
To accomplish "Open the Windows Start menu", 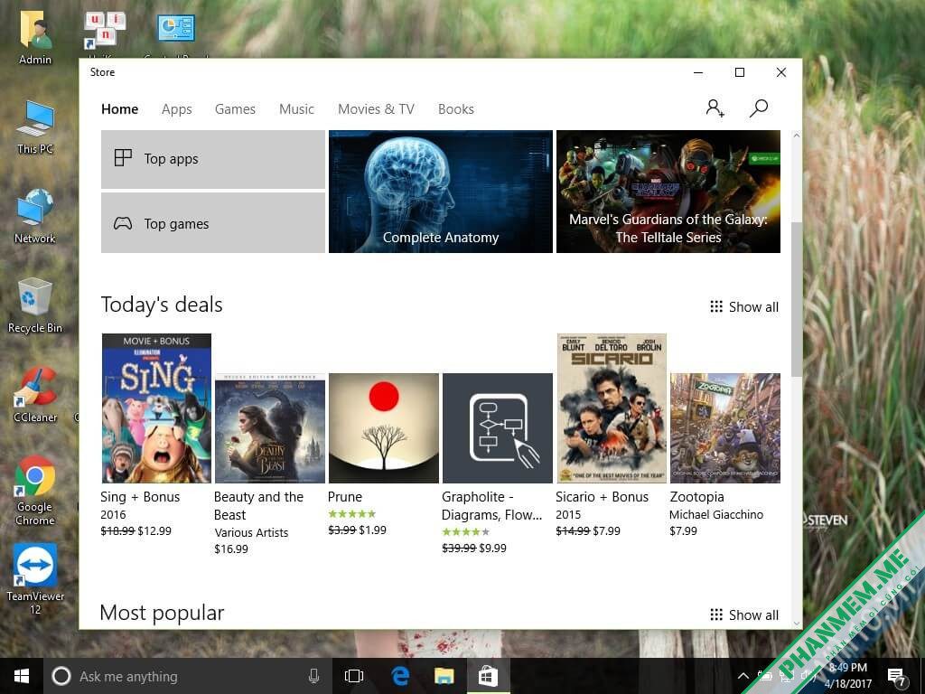I will click(22, 676).
